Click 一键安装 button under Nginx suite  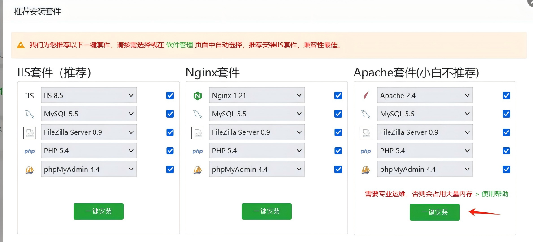[266, 212]
